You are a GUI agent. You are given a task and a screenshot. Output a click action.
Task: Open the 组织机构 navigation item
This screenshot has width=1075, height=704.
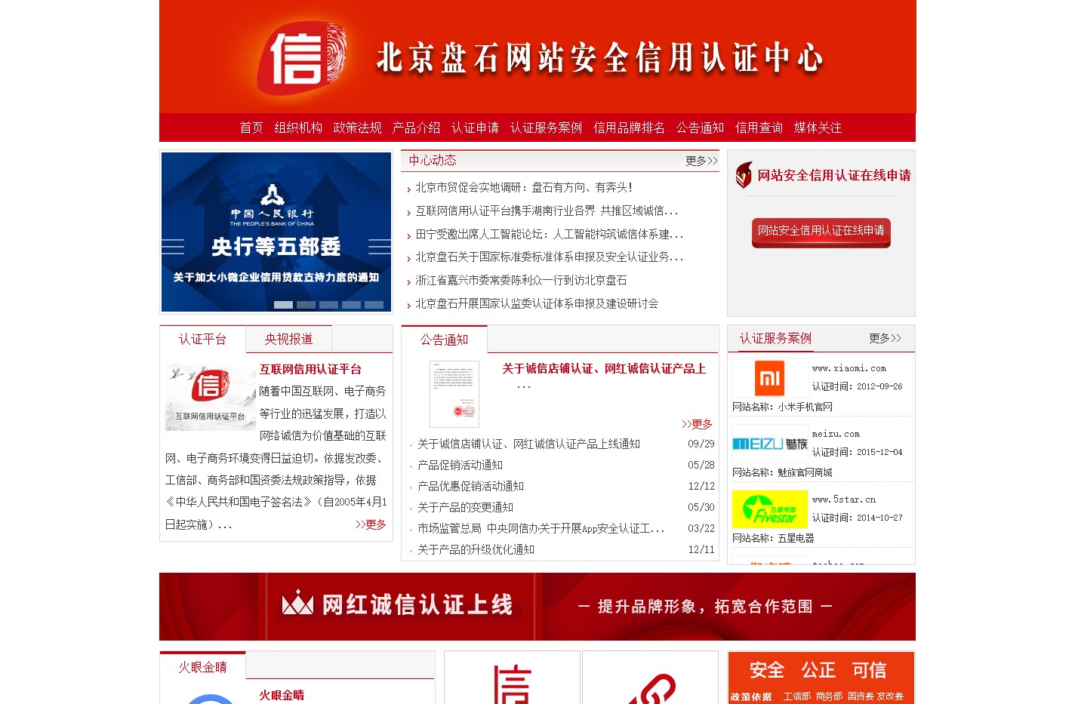(x=298, y=128)
